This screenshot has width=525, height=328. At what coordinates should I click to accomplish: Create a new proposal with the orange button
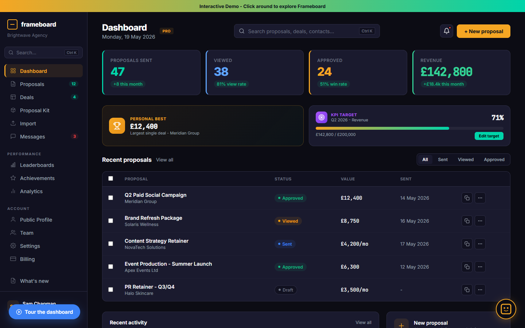point(483,31)
